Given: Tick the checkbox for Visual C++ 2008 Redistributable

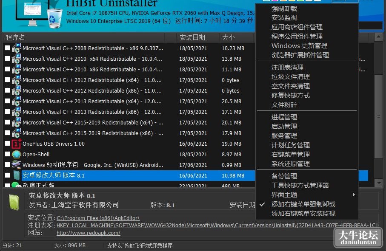Looking at the screenshot, I should click(x=7, y=48).
